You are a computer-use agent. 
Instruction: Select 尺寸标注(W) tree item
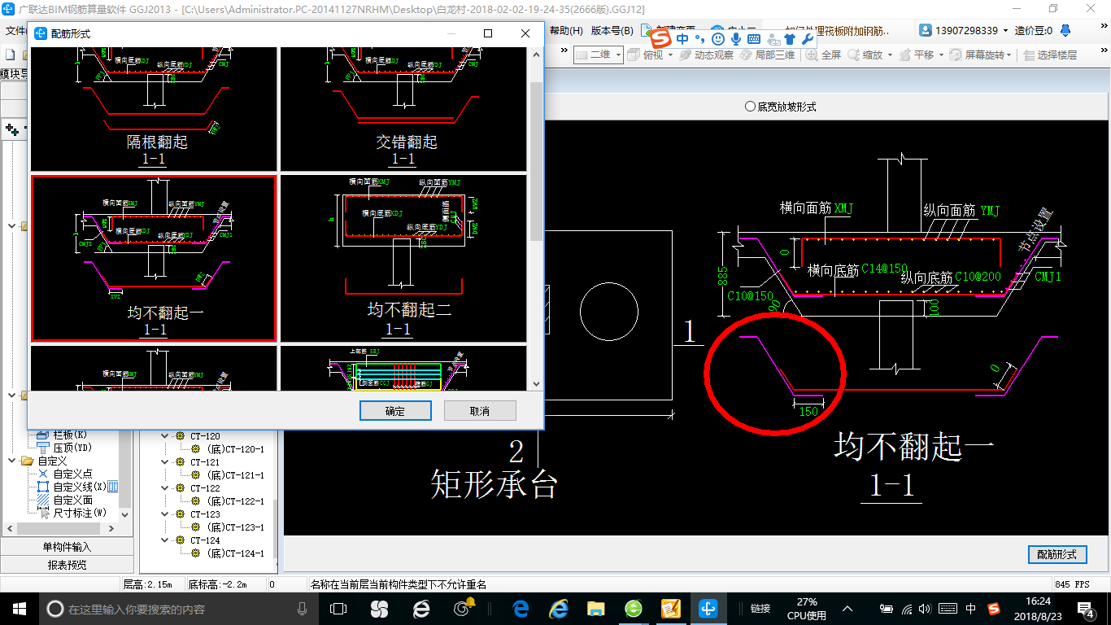(x=71, y=513)
